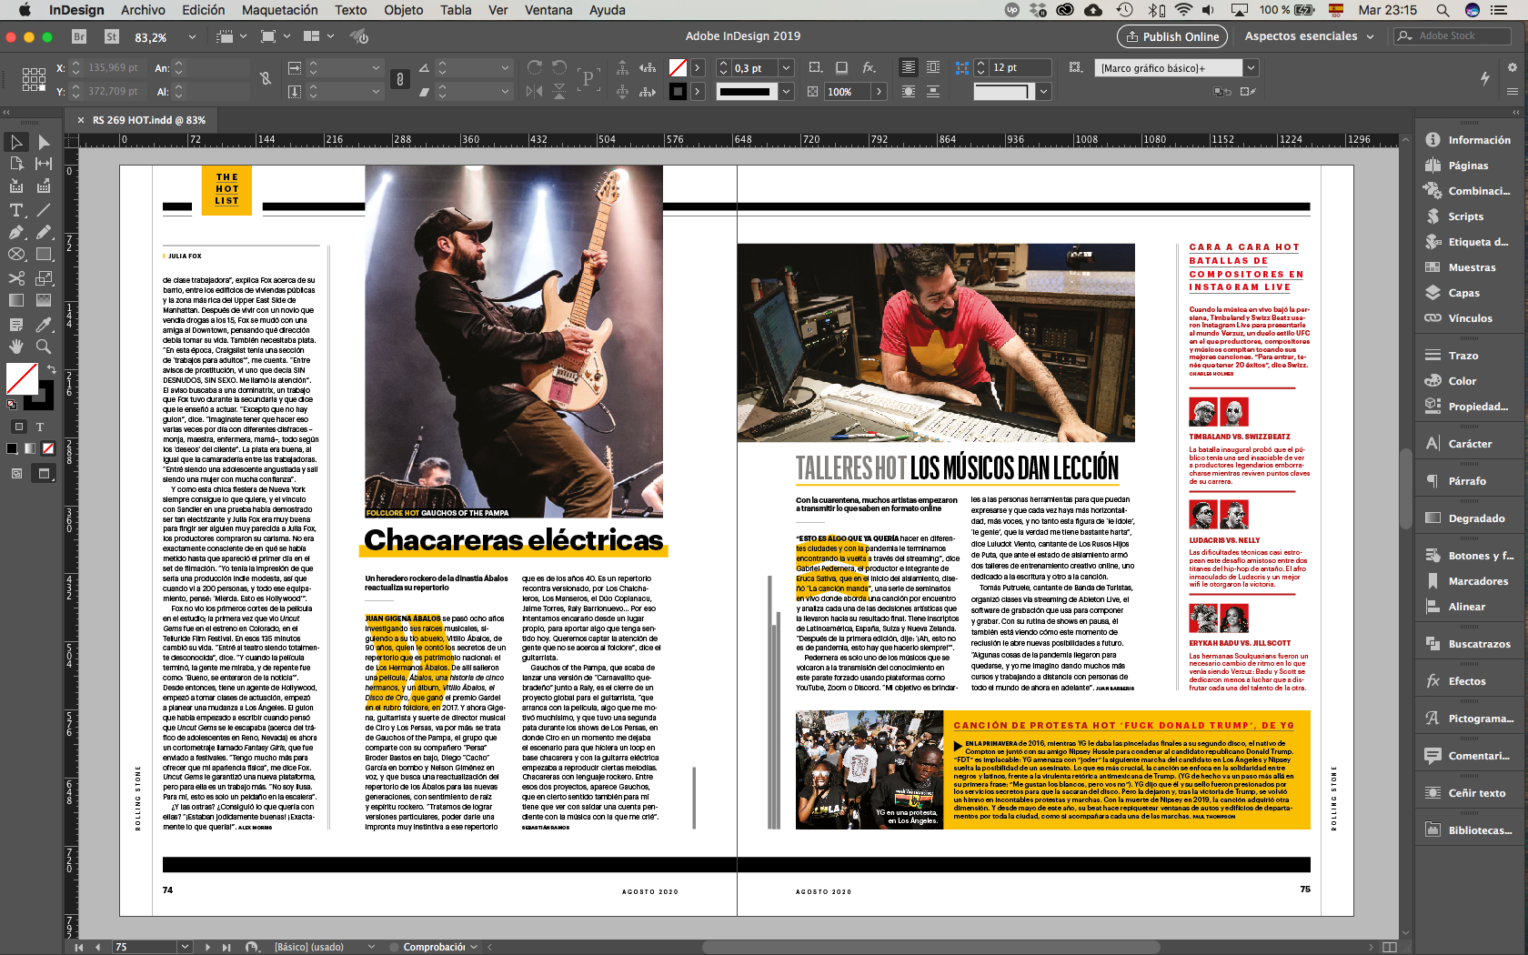Open the Maquetación menu
Viewport: 1528px width, 955px height.
pyautogui.click(x=280, y=10)
